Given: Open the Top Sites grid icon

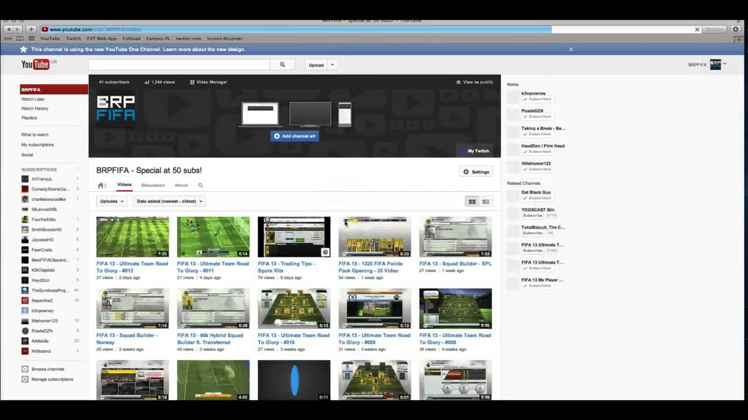Looking at the screenshot, I should (32, 38).
